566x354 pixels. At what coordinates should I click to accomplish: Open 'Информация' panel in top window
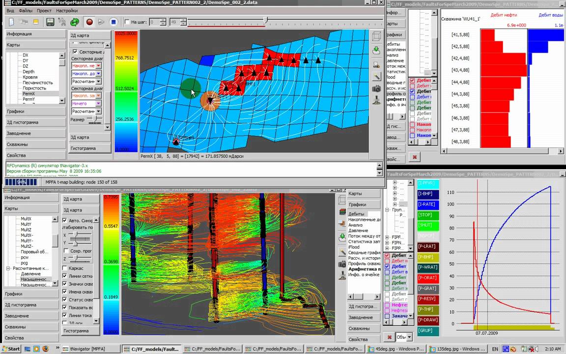tap(36, 34)
